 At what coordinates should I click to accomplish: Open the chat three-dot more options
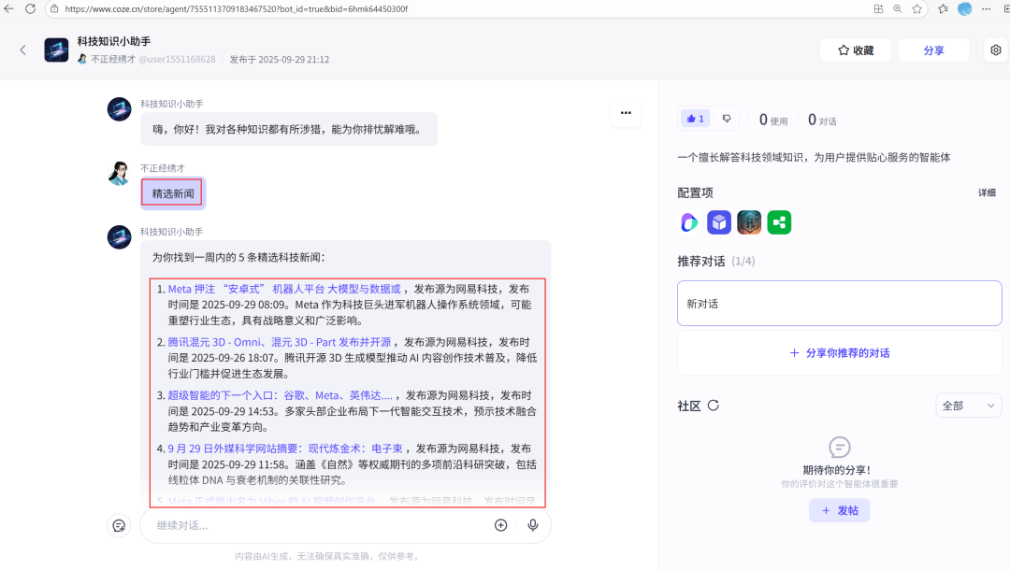[626, 112]
